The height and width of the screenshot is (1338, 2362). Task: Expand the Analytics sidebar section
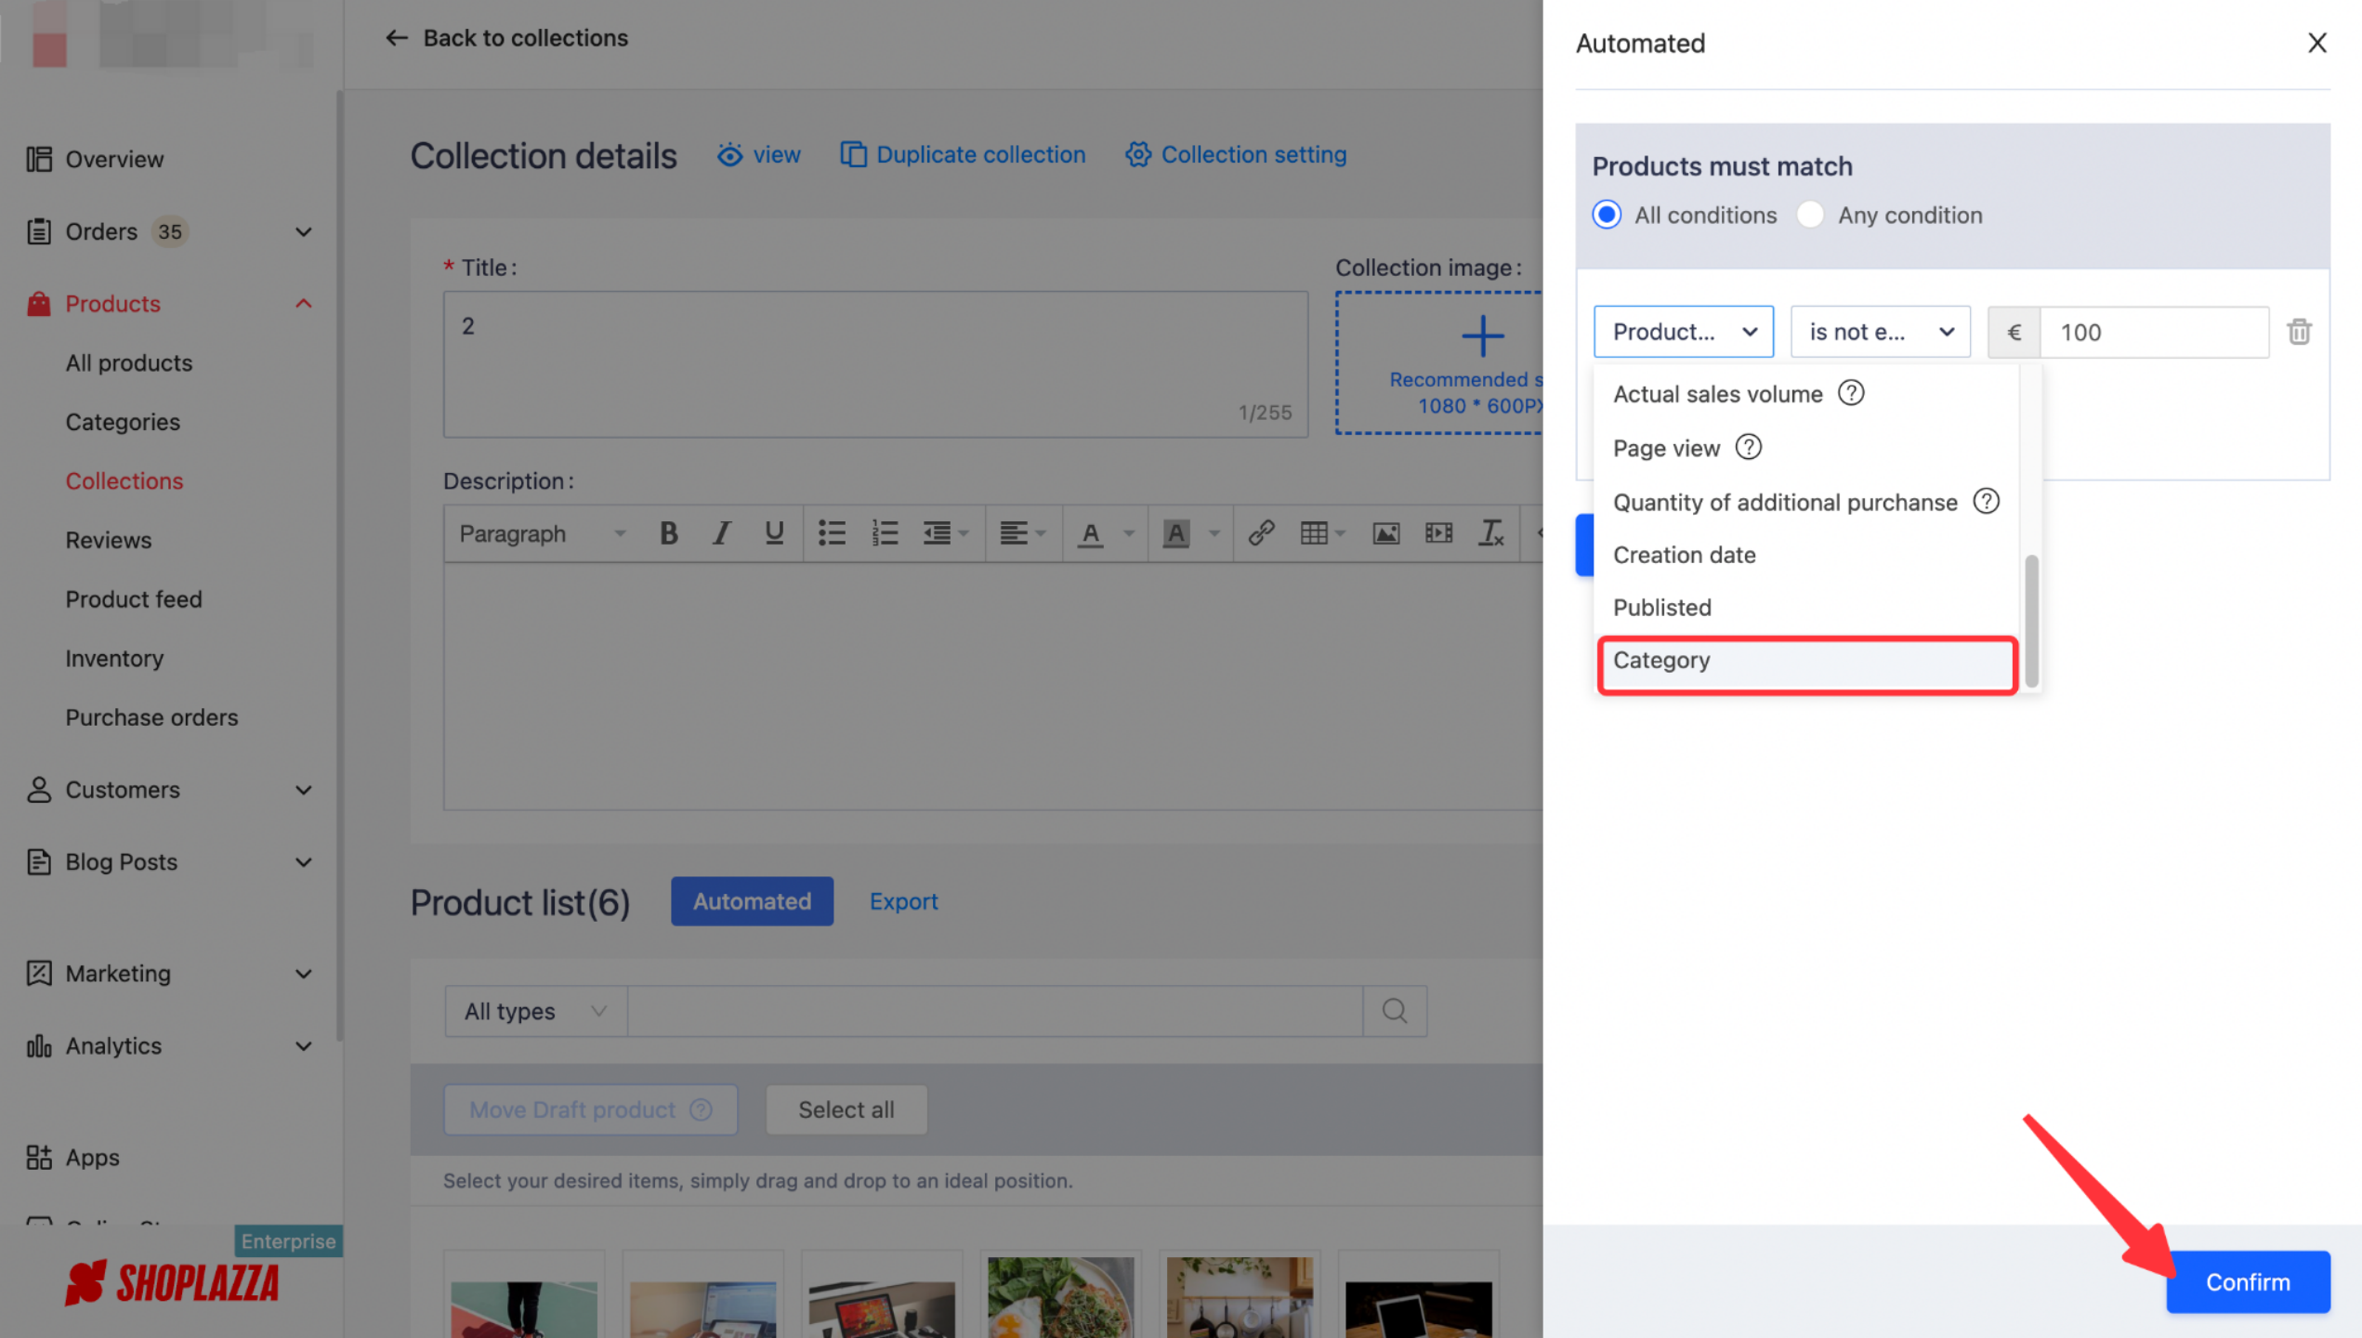pos(303,1046)
